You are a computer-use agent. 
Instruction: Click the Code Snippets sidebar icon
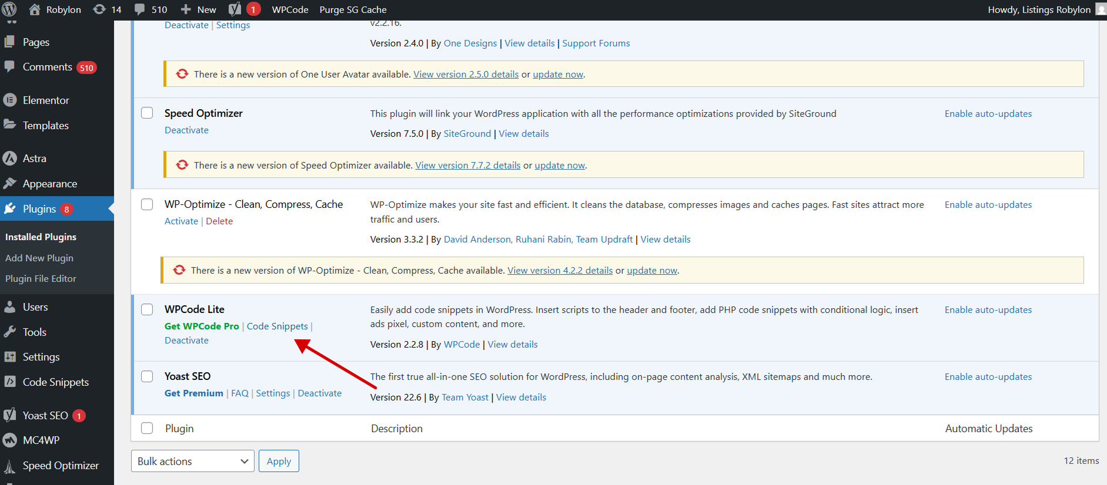[10, 382]
